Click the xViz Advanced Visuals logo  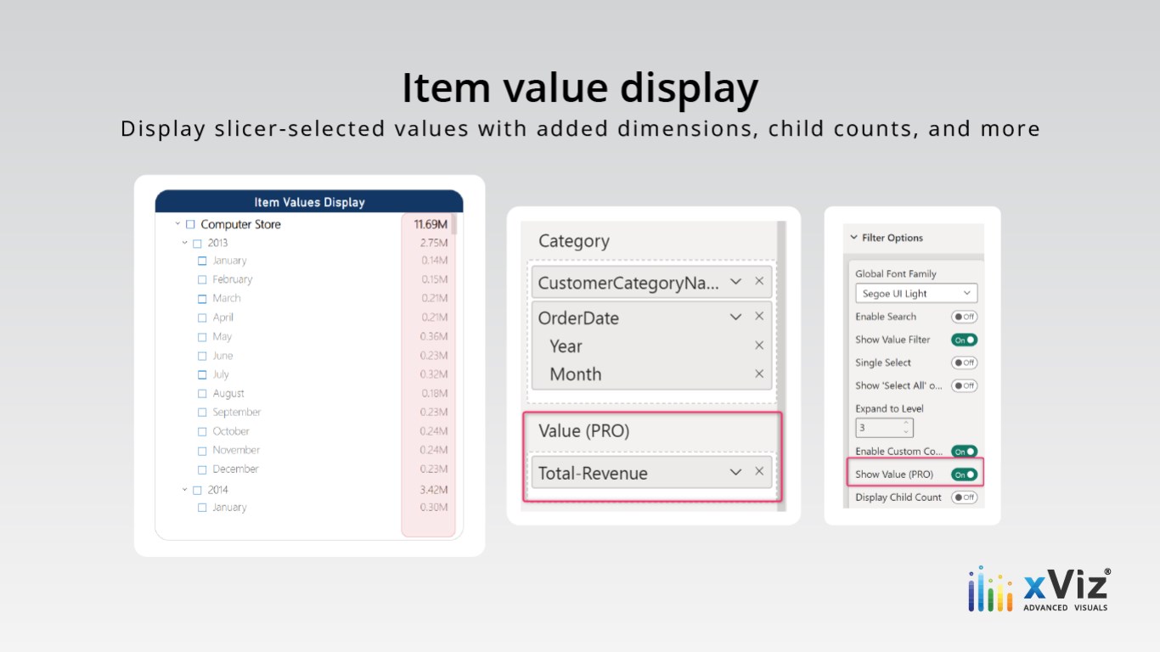(1039, 588)
